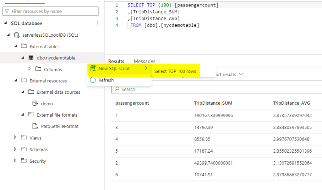Click the New SQL script icon
This screenshot has width=322, height=190.
[x=93, y=68]
